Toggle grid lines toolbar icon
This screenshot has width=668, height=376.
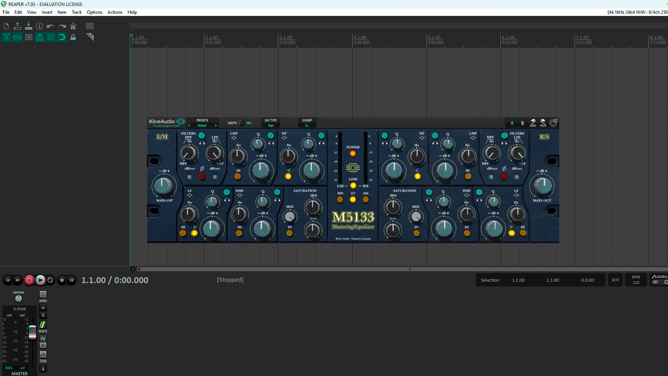coord(51,37)
